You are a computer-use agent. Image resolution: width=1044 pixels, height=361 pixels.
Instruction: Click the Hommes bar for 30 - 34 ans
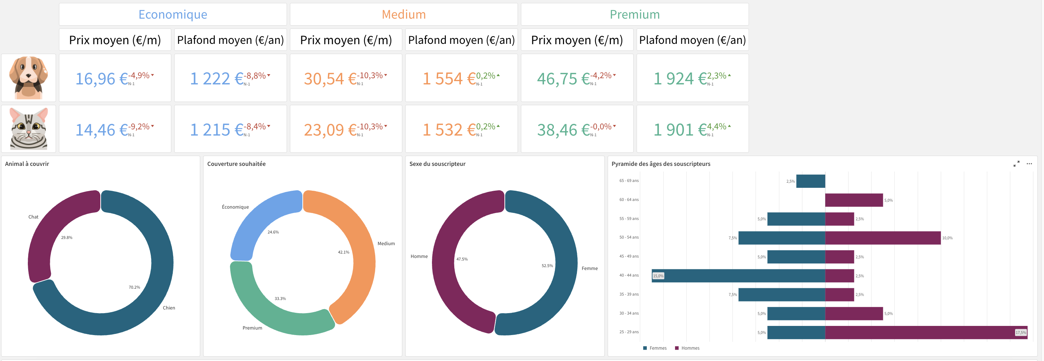coord(854,313)
